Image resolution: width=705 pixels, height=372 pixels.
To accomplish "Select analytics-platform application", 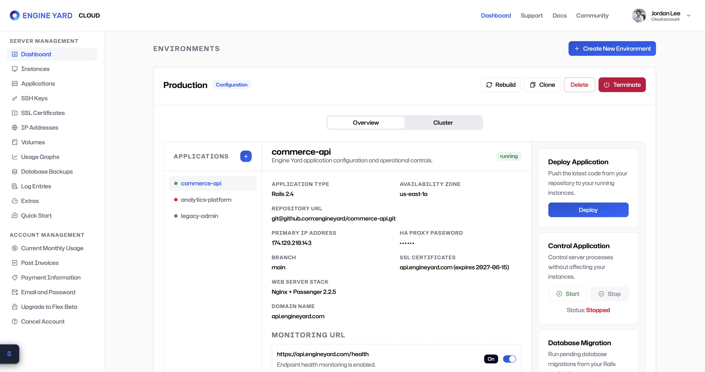I will [x=213, y=200].
